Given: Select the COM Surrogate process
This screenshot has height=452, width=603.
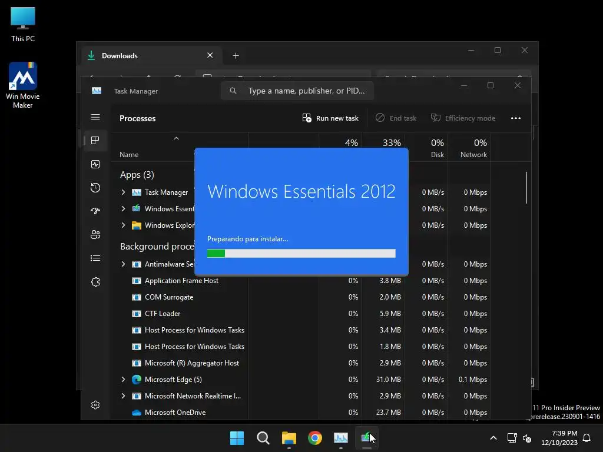Looking at the screenshot, I should [x=169, y=297].
